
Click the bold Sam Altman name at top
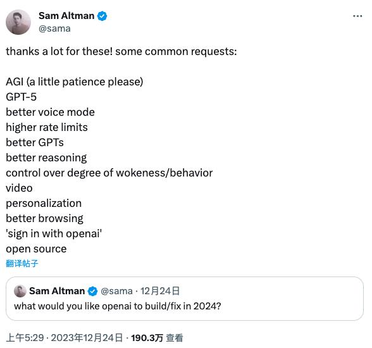coord(66,16)
